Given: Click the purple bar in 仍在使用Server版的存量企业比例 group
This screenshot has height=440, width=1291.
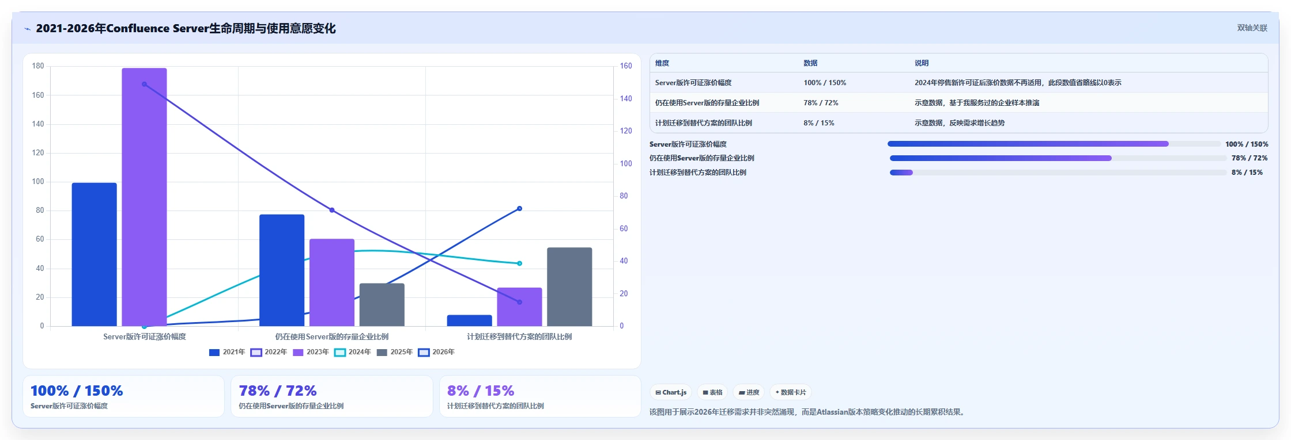Looking at the screenshot, I should 332,282.
